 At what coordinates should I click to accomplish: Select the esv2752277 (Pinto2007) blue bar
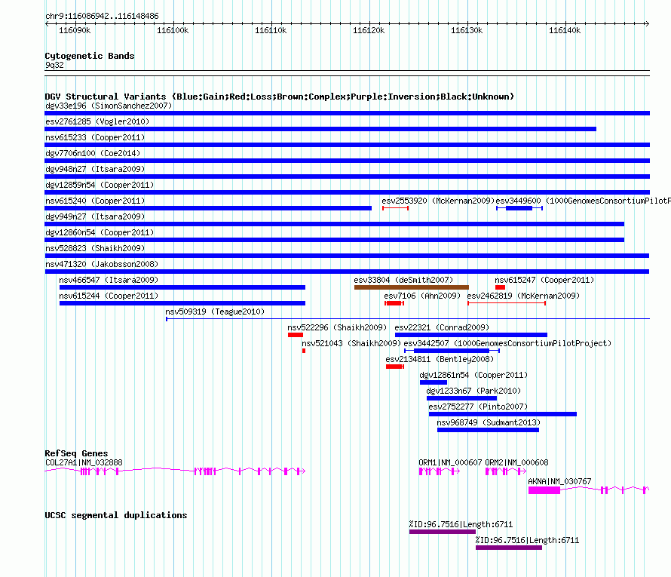point(502,414)
